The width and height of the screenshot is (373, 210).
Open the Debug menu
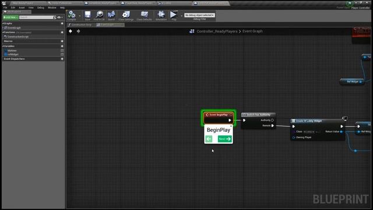[41, 8]
